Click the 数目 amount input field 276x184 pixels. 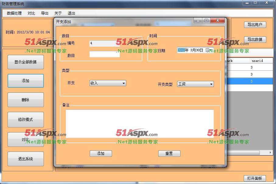click(105, 54)
